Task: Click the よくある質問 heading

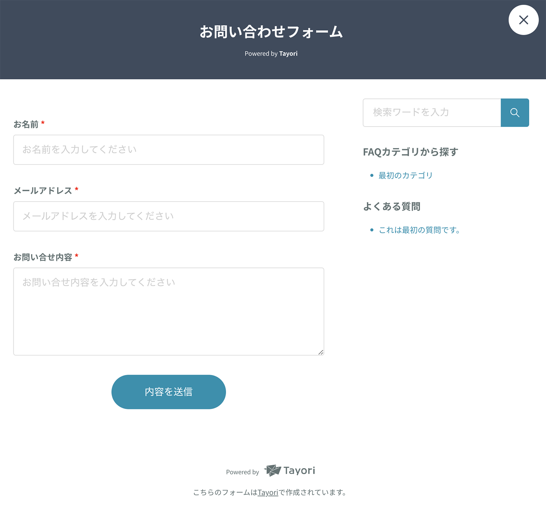Action: pyautogui.click(x=392, y=206)
